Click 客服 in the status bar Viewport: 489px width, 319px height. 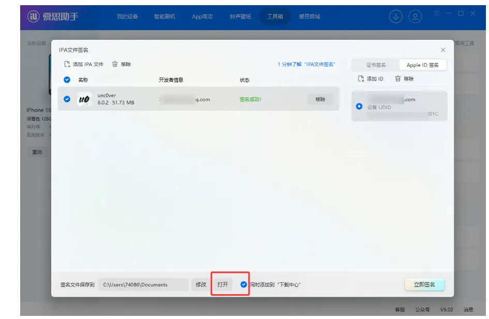click(400, 309)
